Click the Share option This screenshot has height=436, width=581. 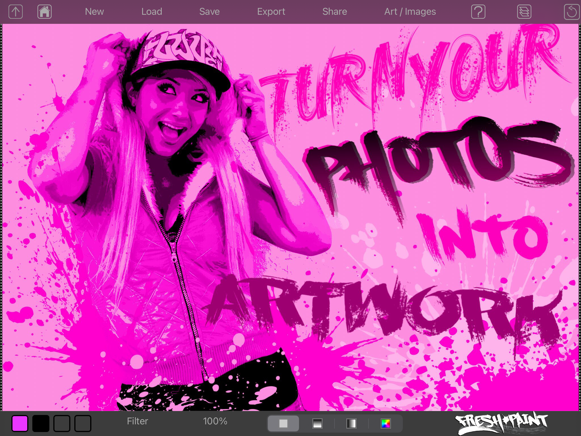coord(334,12)
